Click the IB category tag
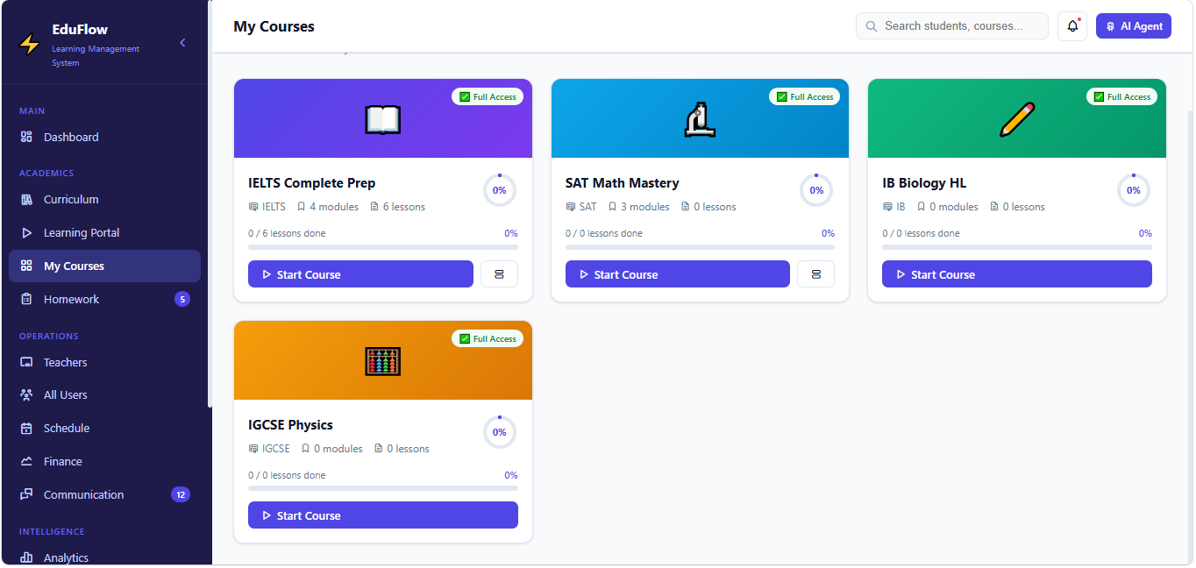The image size is (1196, 568). pyautogui.click(x=894, y=207)
